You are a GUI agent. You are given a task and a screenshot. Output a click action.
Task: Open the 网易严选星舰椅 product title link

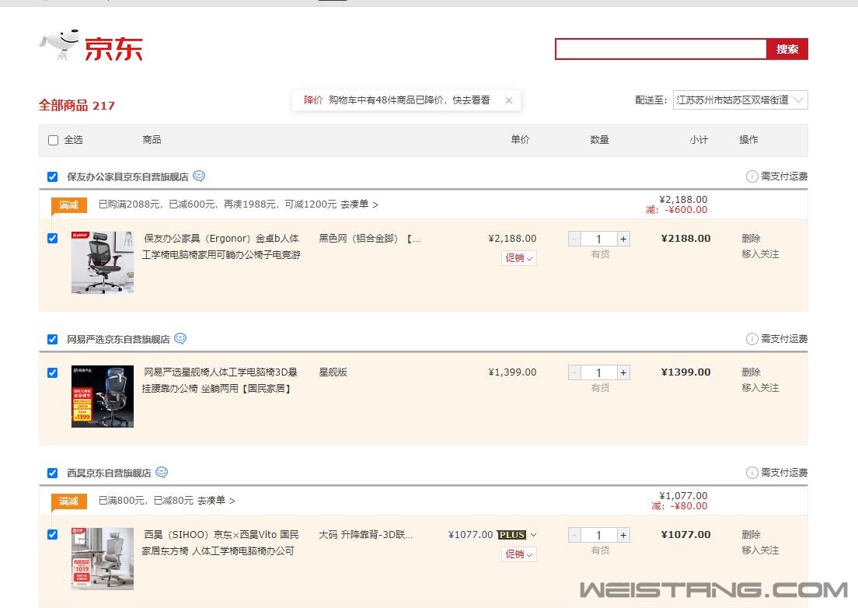[x=220, y=380]
